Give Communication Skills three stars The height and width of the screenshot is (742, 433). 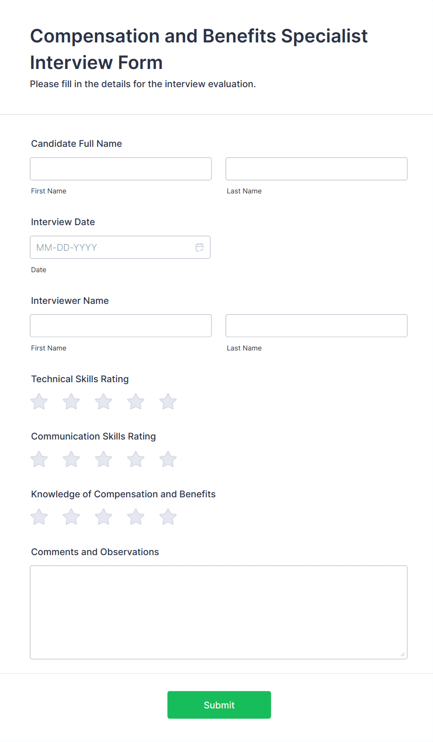(x=103, y=460)
